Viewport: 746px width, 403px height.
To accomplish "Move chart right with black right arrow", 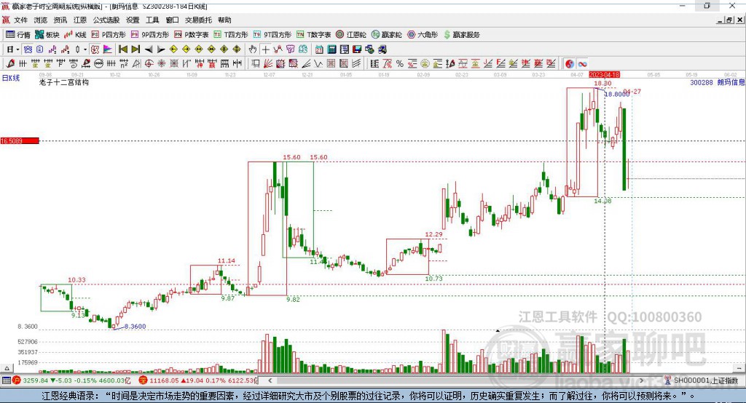I will click(161, 49).
